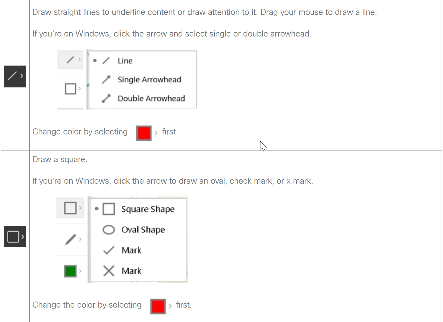The image size is (443, 322).
Task: Choose the X Mark option
Action: (131, 271)
